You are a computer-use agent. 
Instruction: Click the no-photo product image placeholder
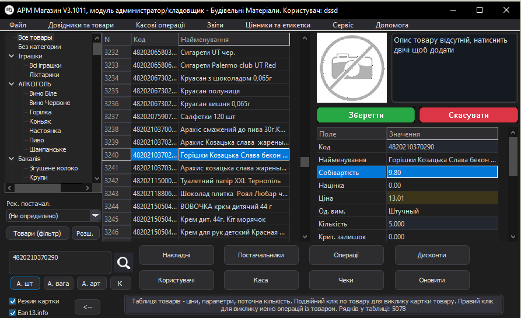point(351,68)
